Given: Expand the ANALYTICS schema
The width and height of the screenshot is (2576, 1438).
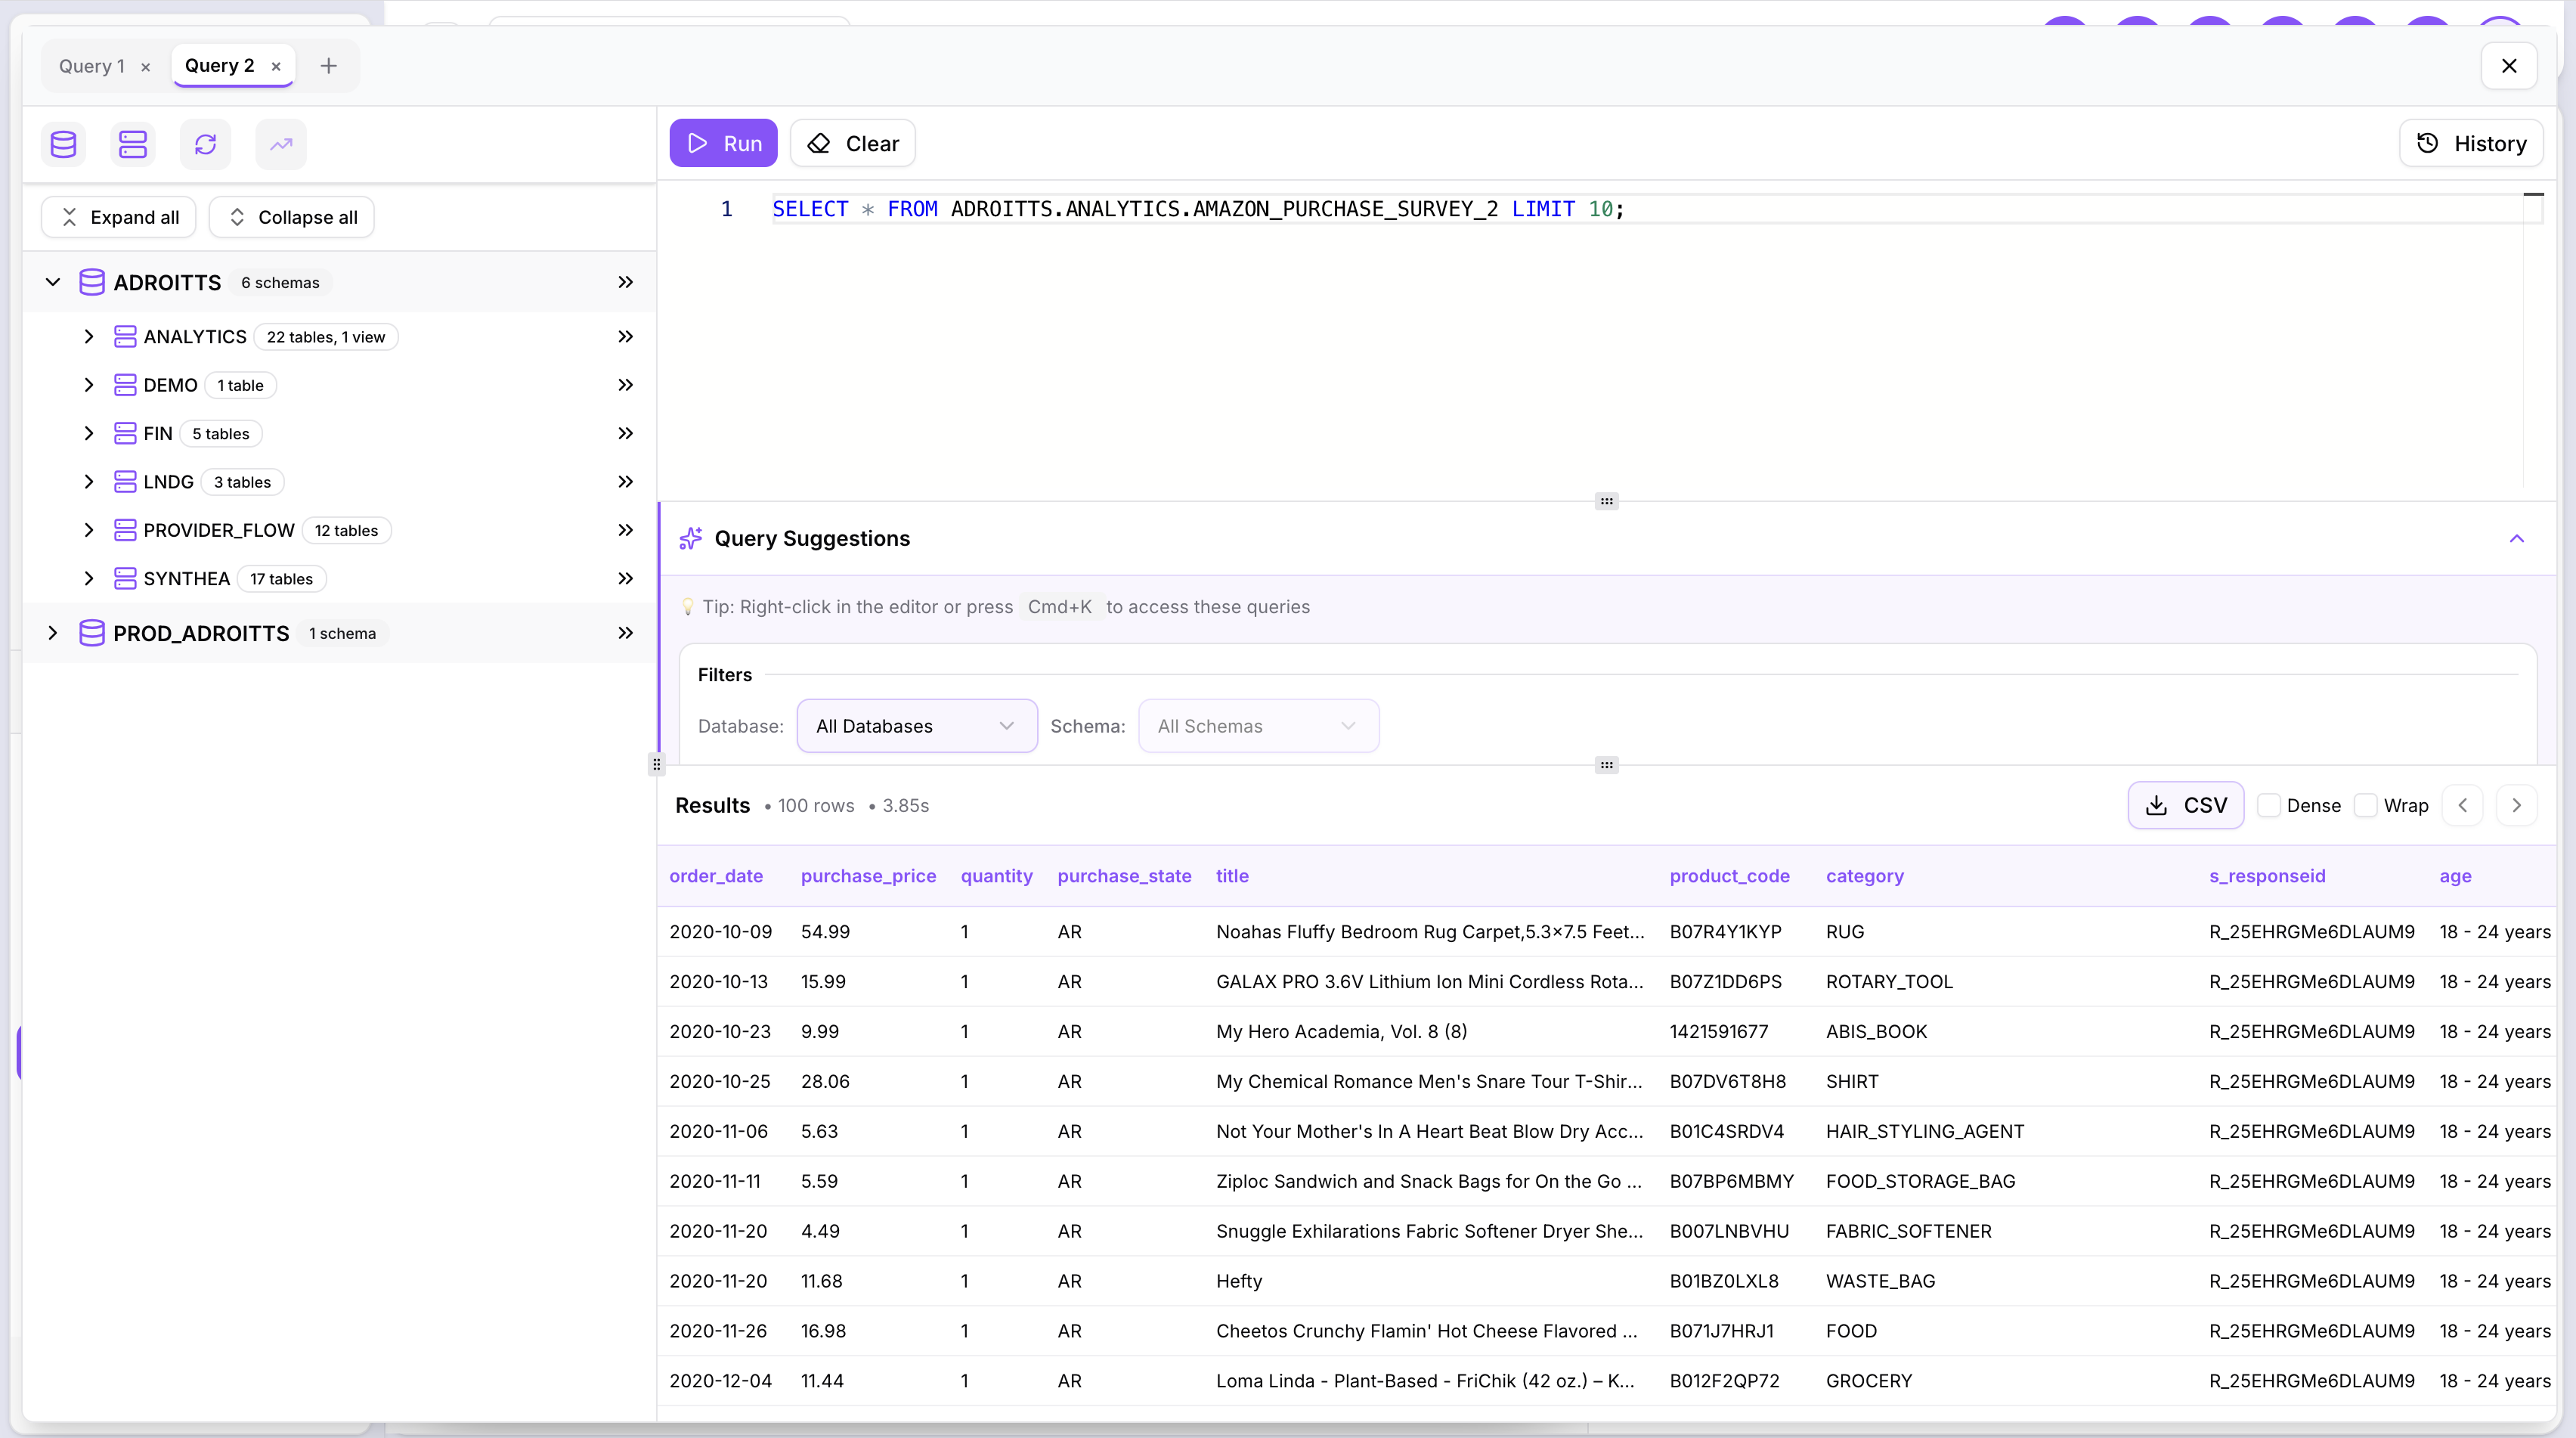Looking at the screenshot, I should coord(89,337).
